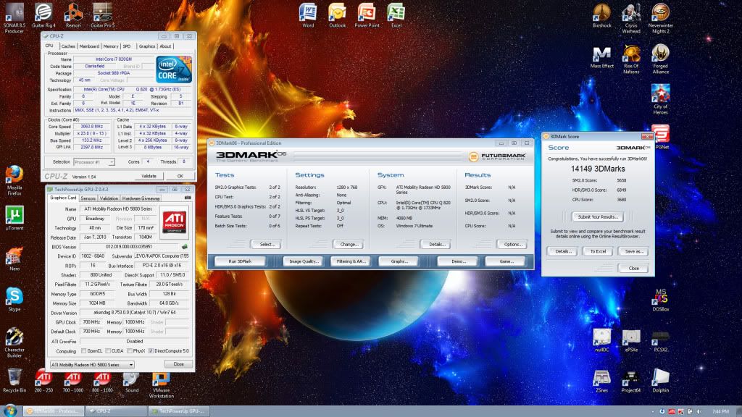The image size is (742, 417).
Task: Click Save as in Score window
Action: tap(633, 251)
